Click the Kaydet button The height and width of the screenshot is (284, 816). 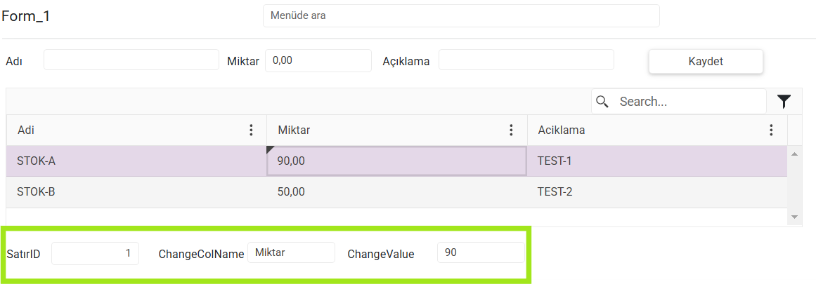coord(706,61)
